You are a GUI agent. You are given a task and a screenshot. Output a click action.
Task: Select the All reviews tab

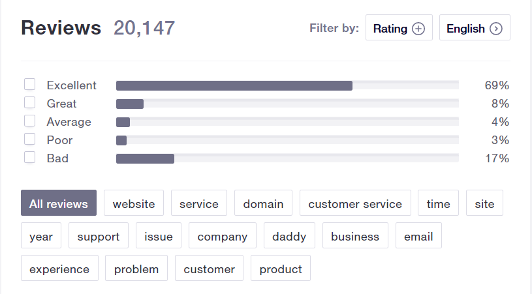point(59,203)
